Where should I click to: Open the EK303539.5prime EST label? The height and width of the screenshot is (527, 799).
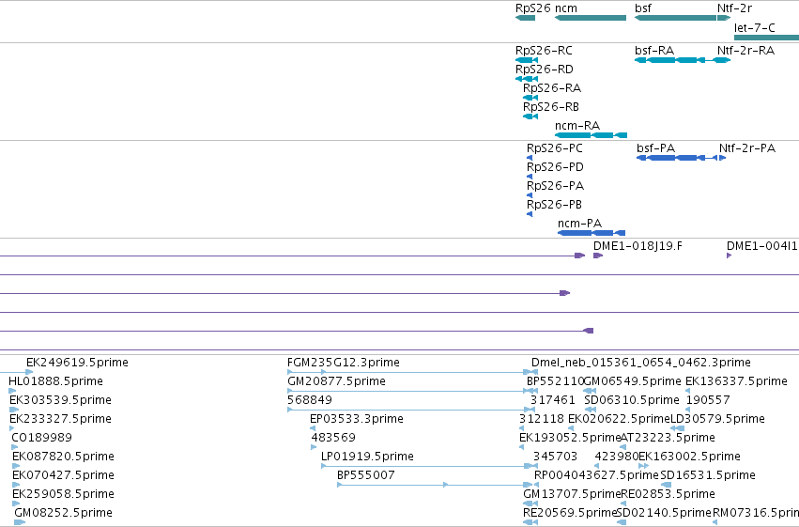point(60,400)
